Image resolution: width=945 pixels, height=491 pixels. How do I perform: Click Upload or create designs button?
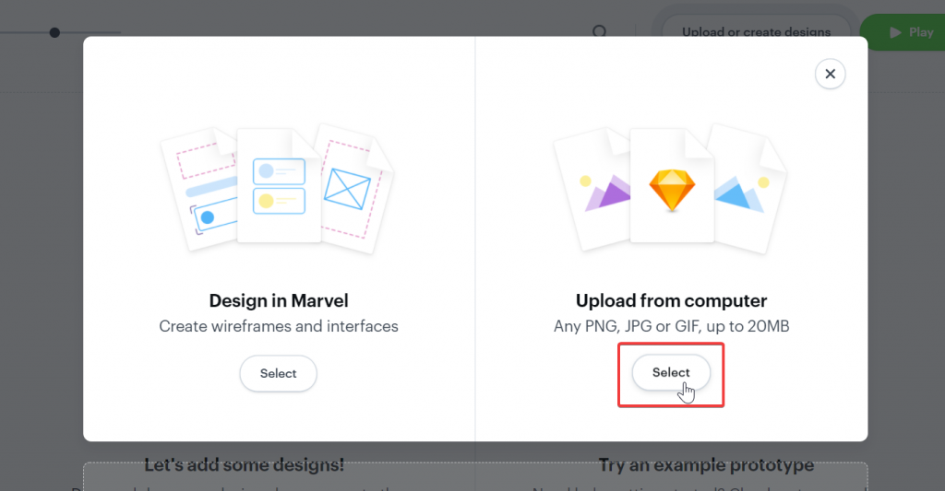[x=756, y=32]
